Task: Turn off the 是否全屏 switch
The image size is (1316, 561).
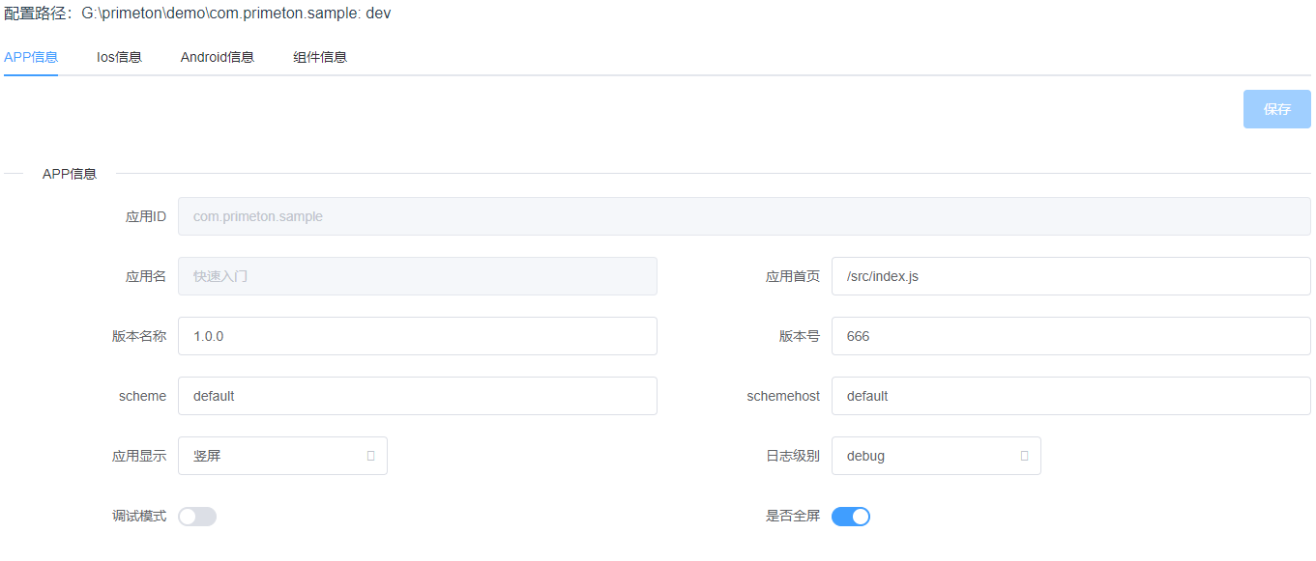Action: coord(851,517)
